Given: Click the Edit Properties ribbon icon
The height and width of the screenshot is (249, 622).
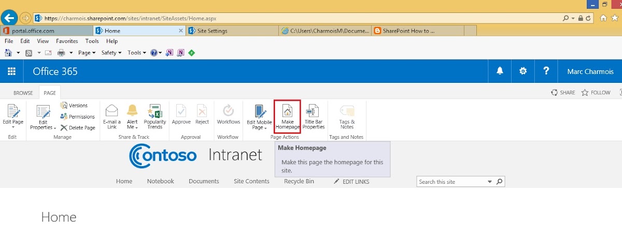Looking at the screenshot, I should pyautogui.click(x=43, y=117).
